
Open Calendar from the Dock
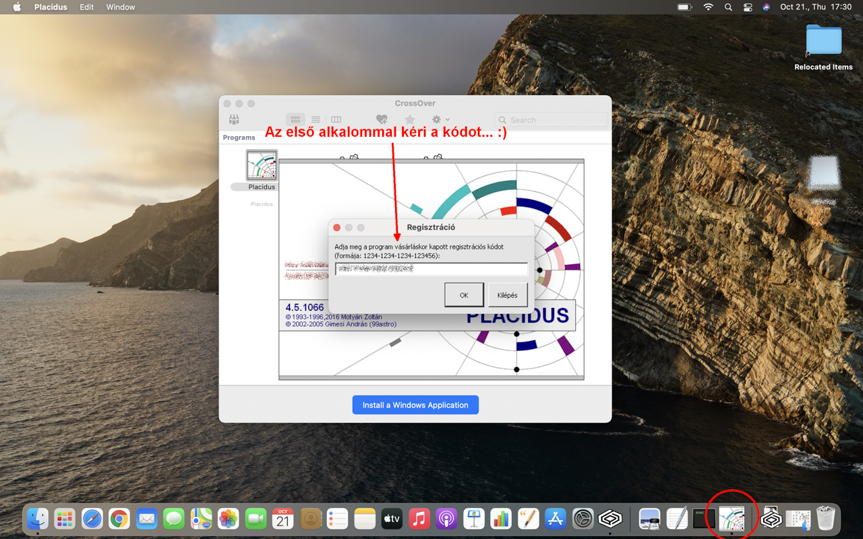coord(283,519)
